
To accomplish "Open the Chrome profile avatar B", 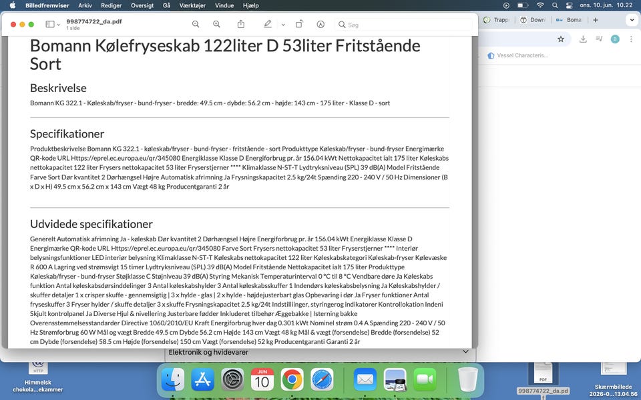I will [x=615, y=39].
